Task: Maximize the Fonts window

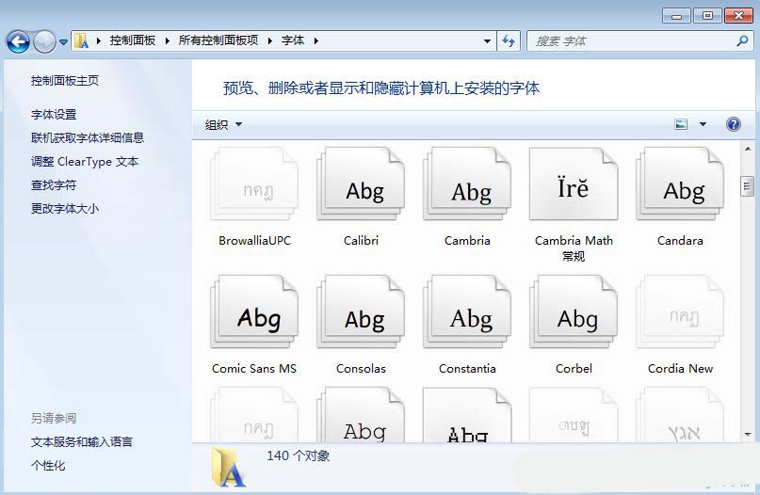Action: click(707, 15)
